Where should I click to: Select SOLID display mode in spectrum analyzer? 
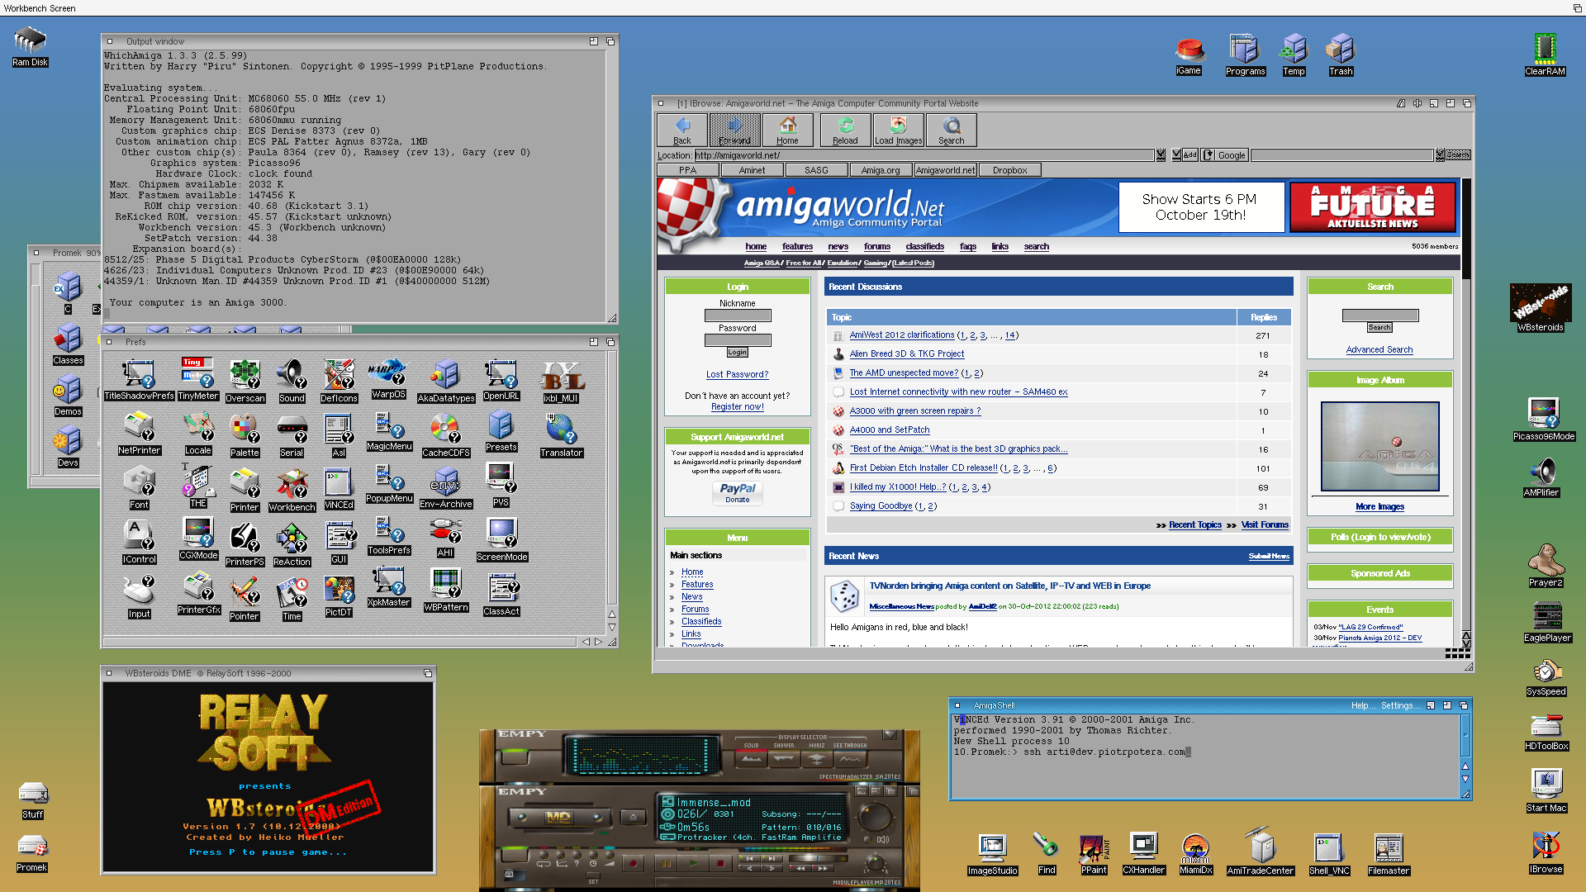tap(751, 759)
